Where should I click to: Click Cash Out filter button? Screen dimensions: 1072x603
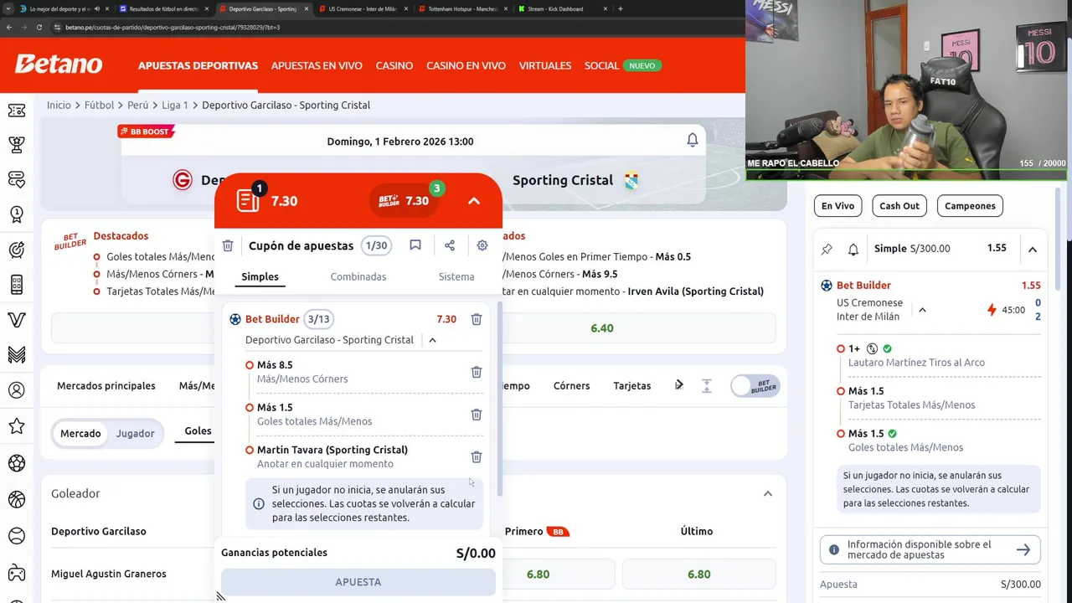[899, 206]
